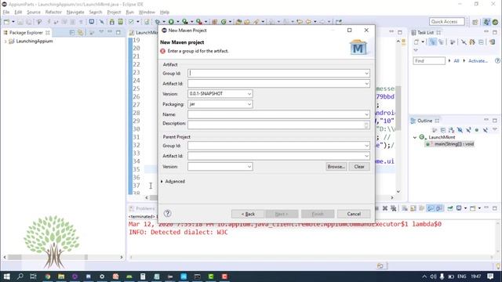
Task: Click the New Java Package icon
Action: (214, 22)
